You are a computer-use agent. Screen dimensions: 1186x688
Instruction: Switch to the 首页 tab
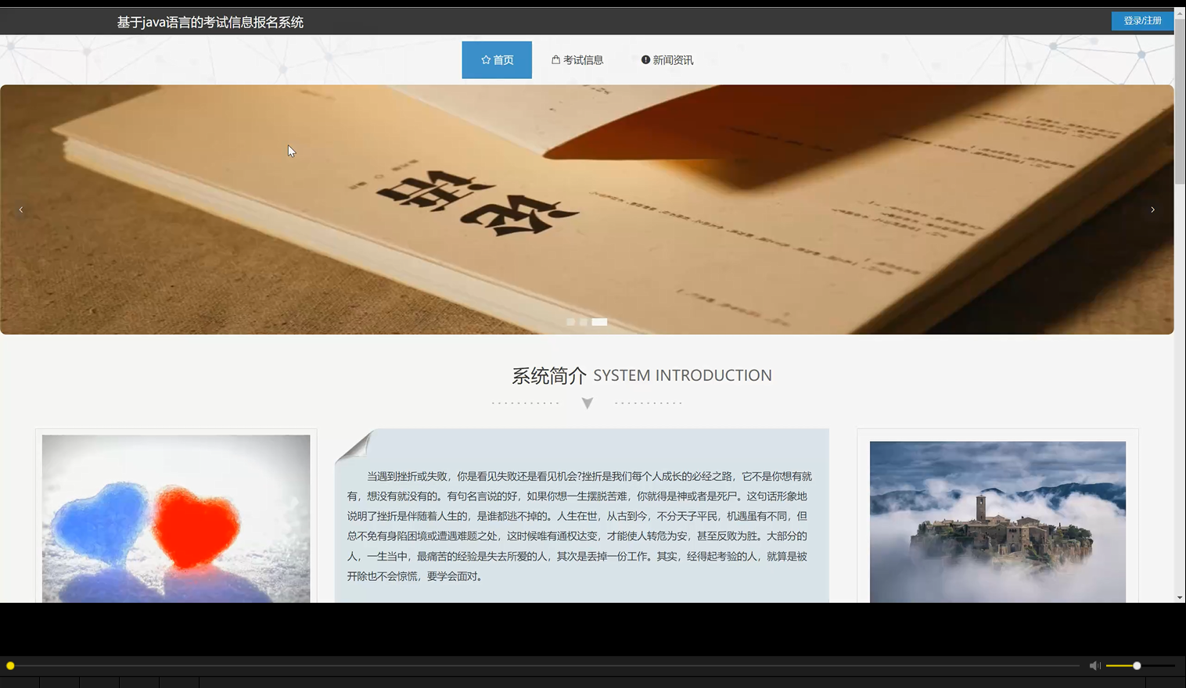pos(496,59)
